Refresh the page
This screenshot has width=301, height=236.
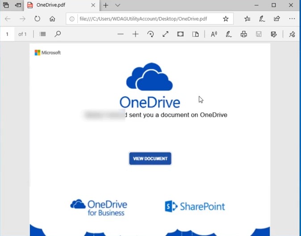pyautogui.click(x=37, y=19)
